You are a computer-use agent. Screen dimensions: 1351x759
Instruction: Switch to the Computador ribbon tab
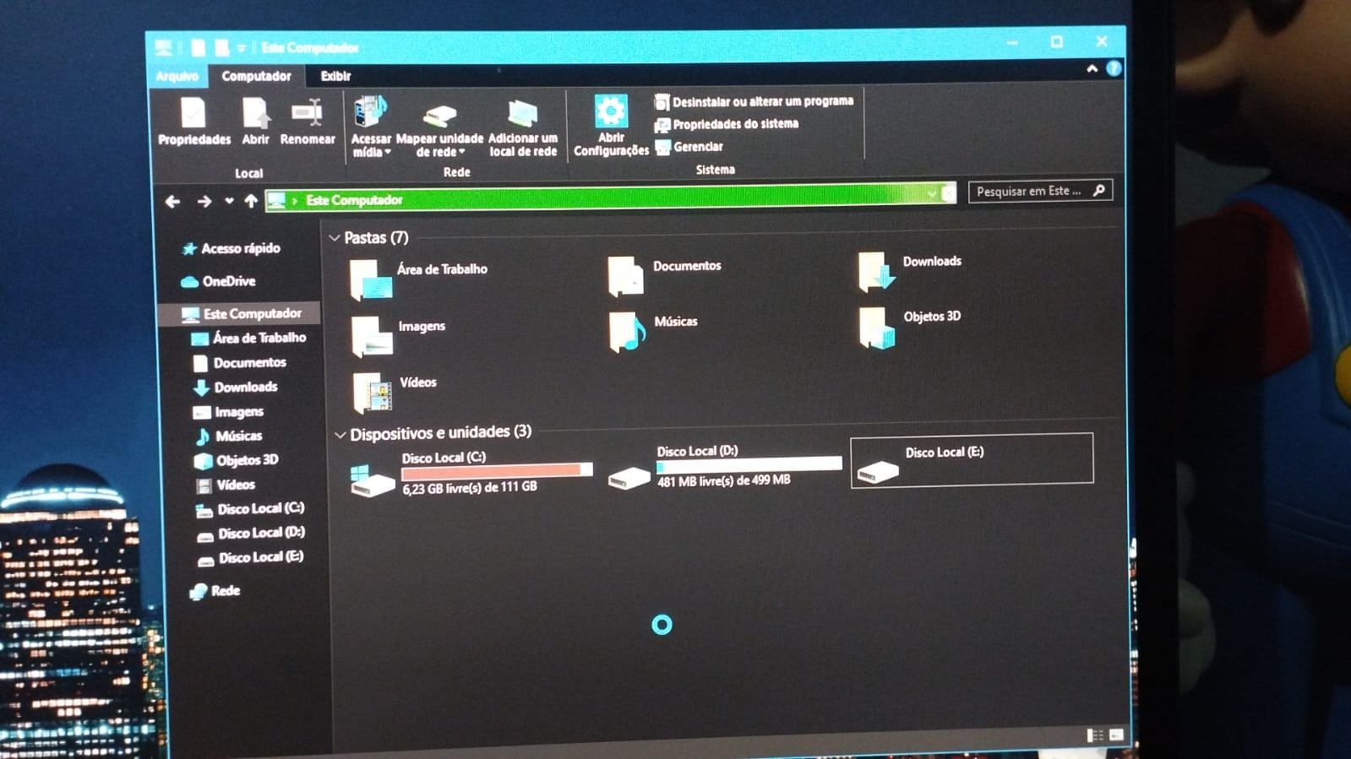pyautogui.click(x=256, y=76)
